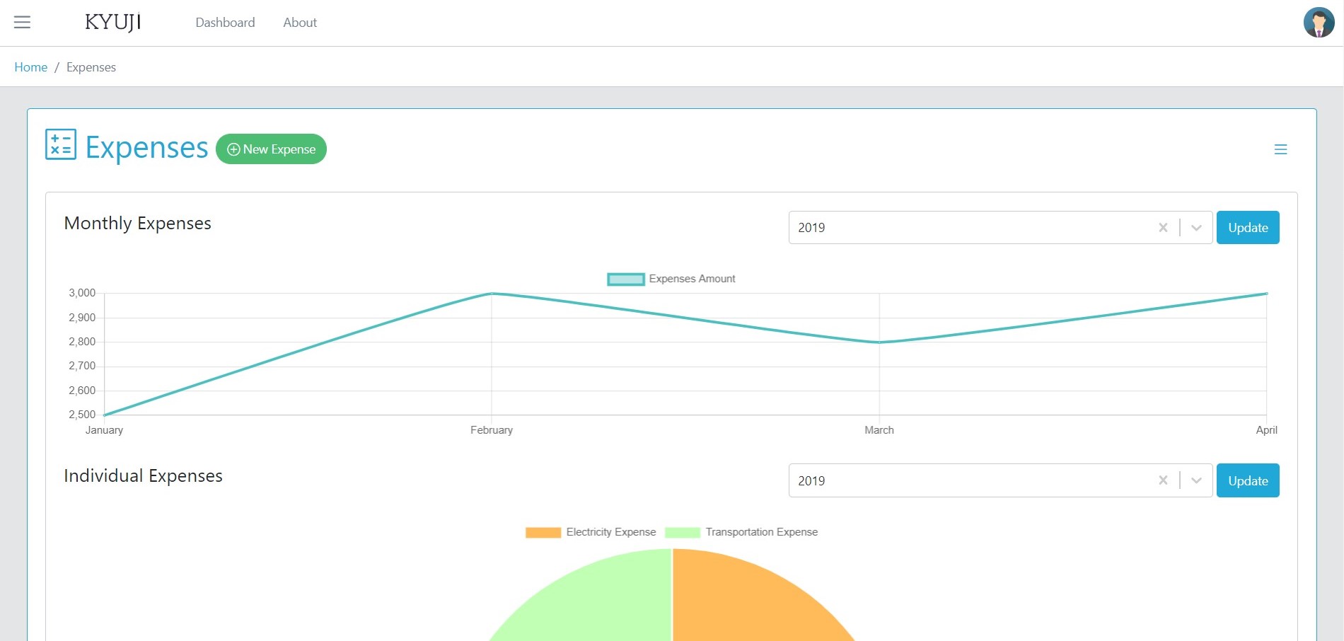This screenshot has width=1344, height=641.
Task: Click the Electricity Expense legend label
Action: [x=611, y=532]
